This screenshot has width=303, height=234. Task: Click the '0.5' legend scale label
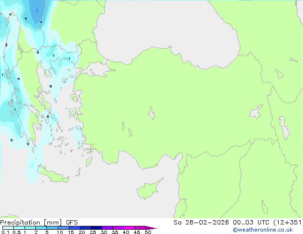[x=16, y=232]
